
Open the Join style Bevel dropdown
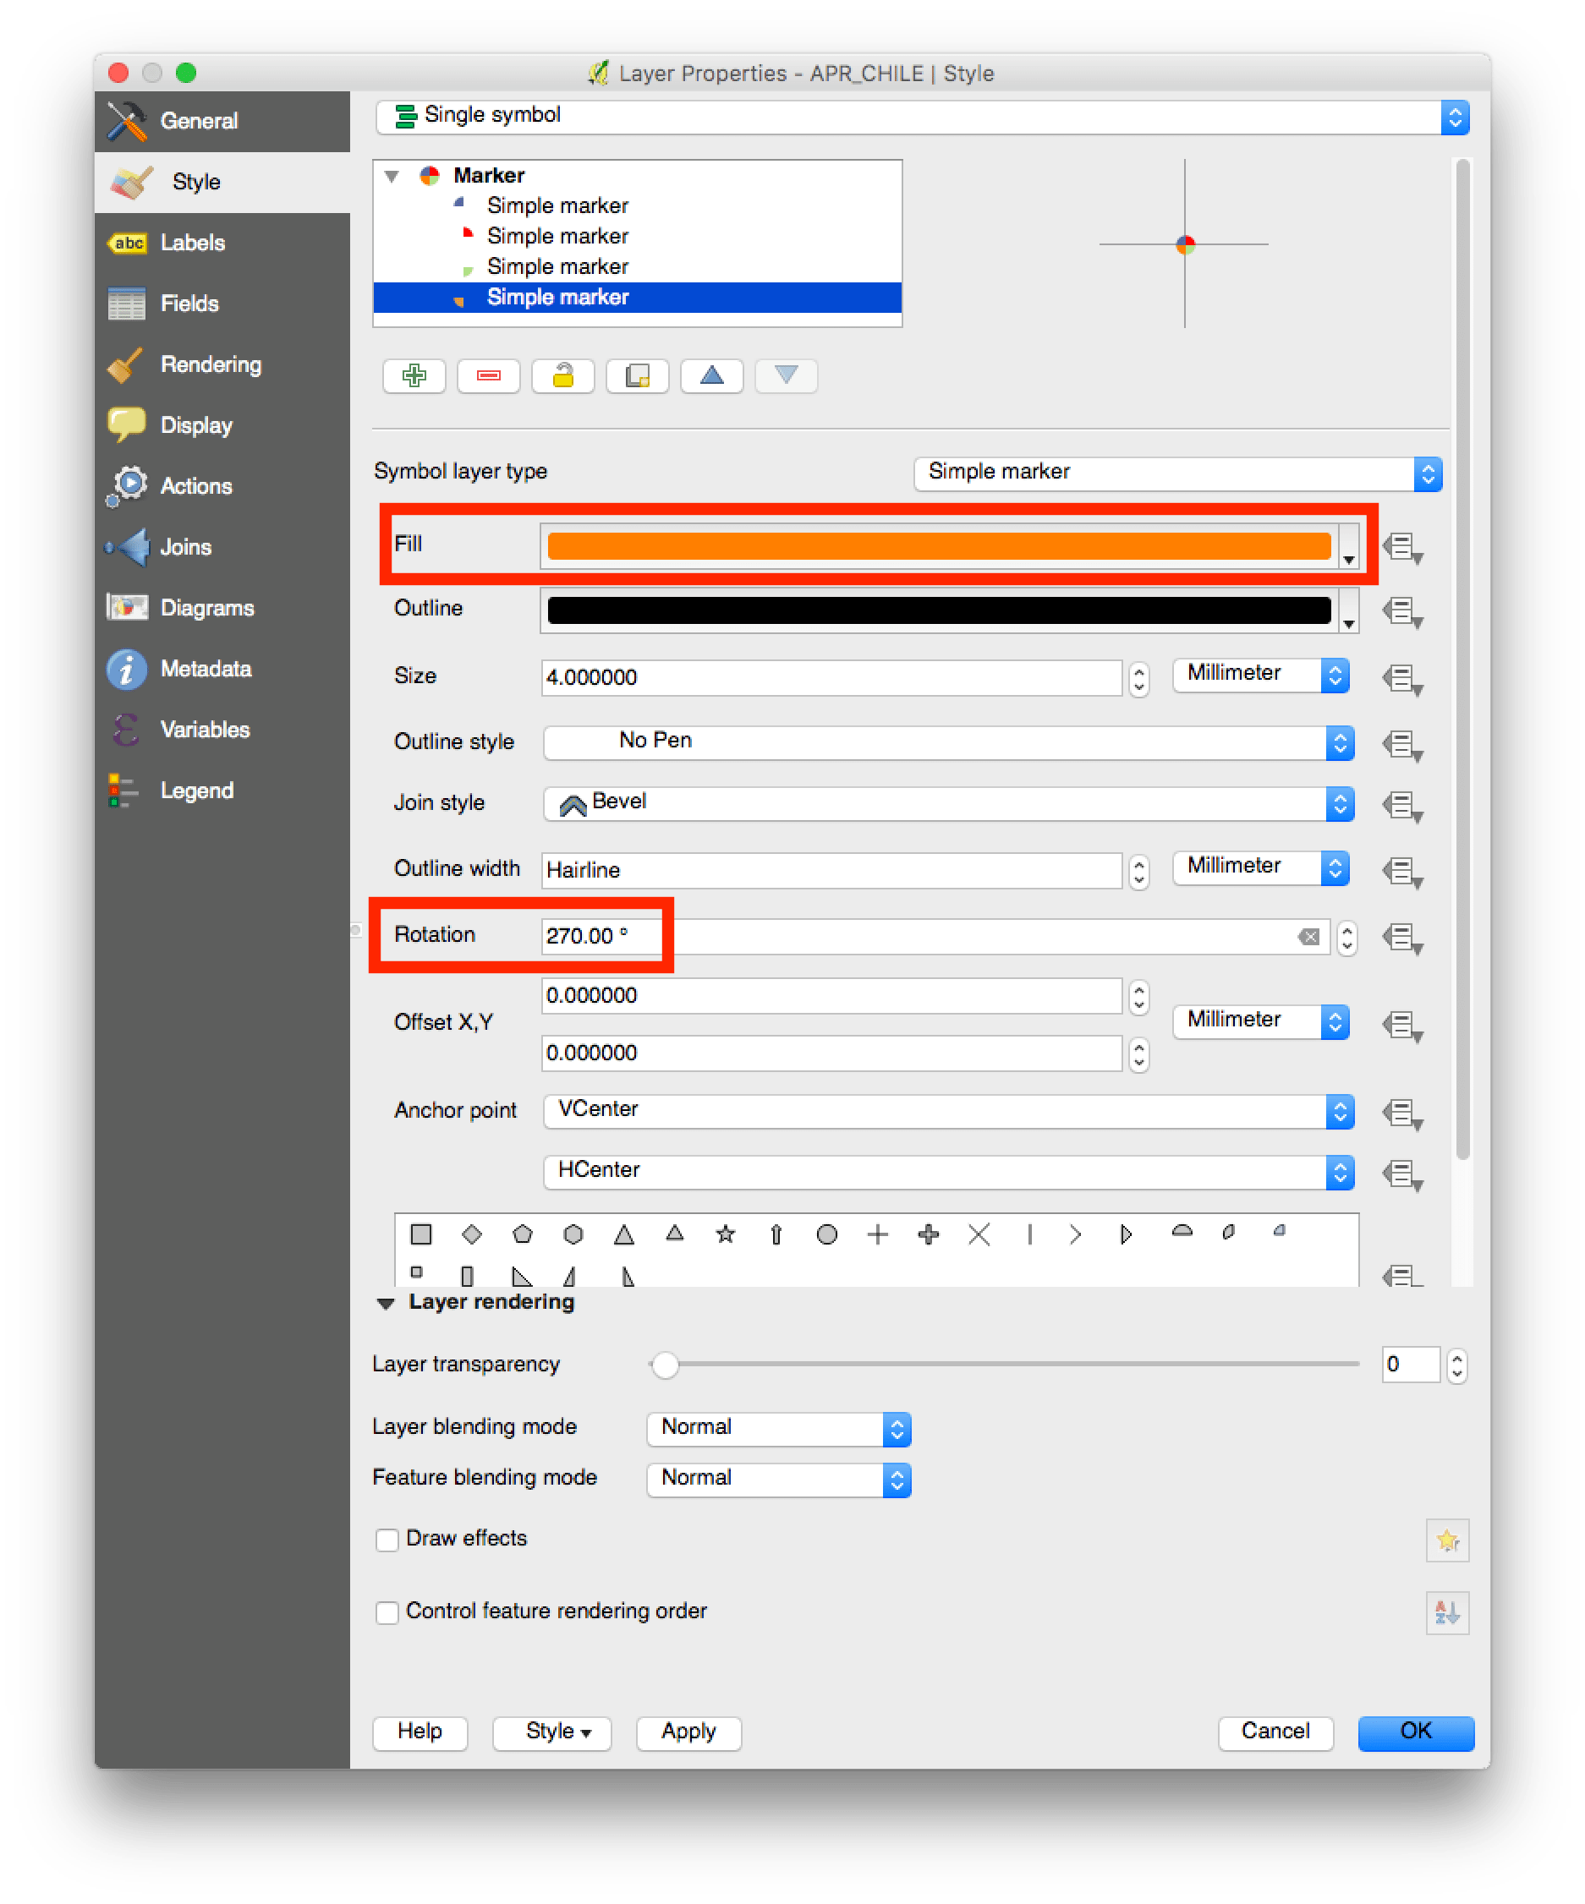click(948, 803)
